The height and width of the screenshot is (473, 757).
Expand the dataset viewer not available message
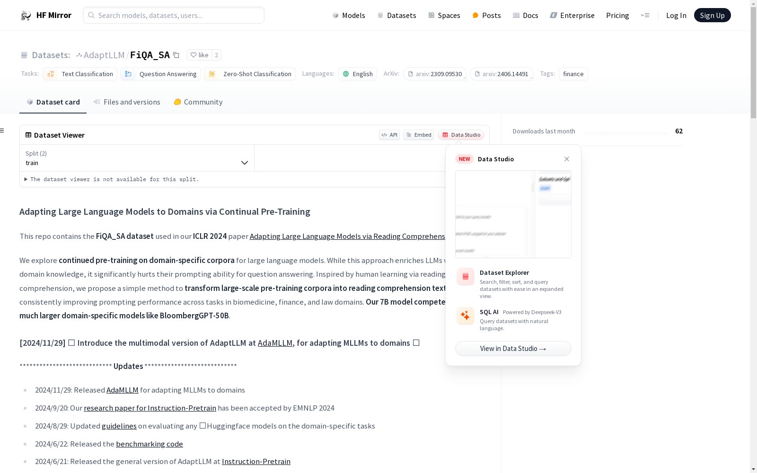tap(112, 179)
